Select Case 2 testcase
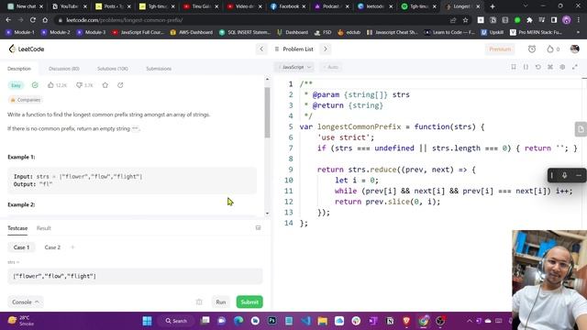 (52, 247)
